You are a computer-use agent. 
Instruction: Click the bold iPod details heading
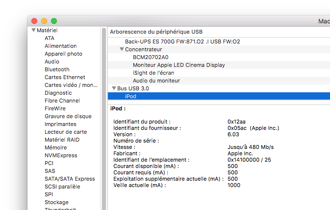click(x=118, y=108)
